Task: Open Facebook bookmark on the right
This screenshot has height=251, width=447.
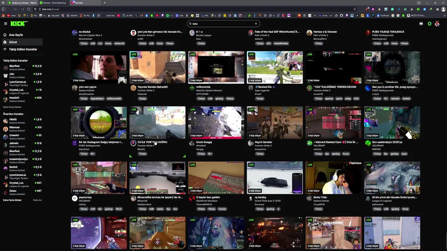Action: point(383,15)
